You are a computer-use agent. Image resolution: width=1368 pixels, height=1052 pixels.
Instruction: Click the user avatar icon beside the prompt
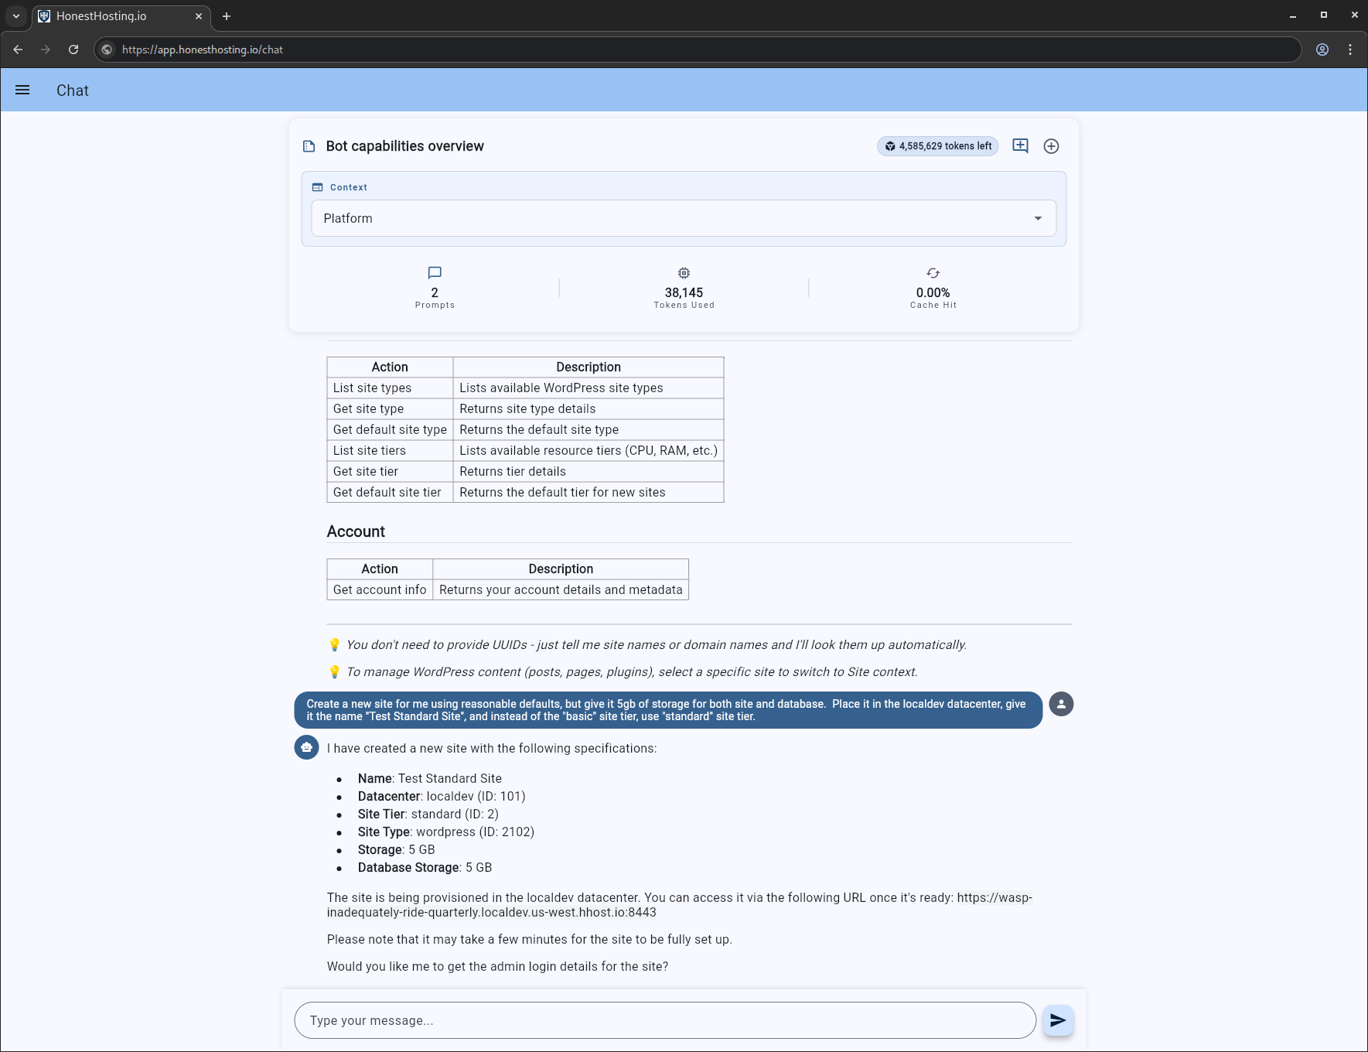(1061, 704)
